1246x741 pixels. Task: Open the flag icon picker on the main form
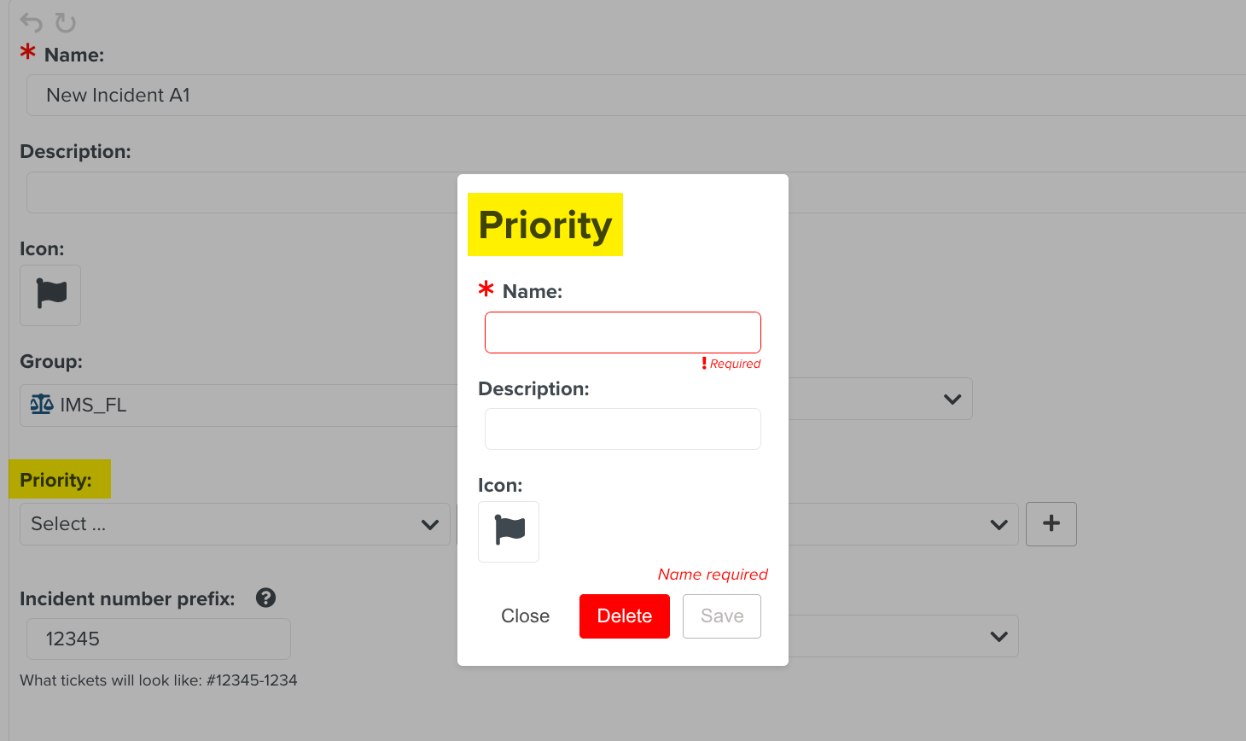[49, 295]
